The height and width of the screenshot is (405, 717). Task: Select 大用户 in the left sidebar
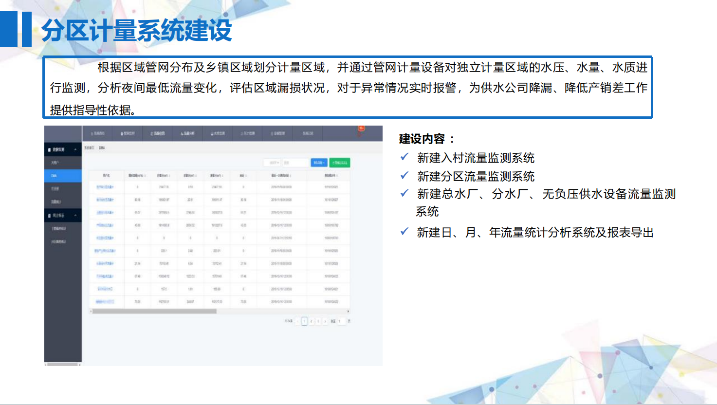pos(55,163)
